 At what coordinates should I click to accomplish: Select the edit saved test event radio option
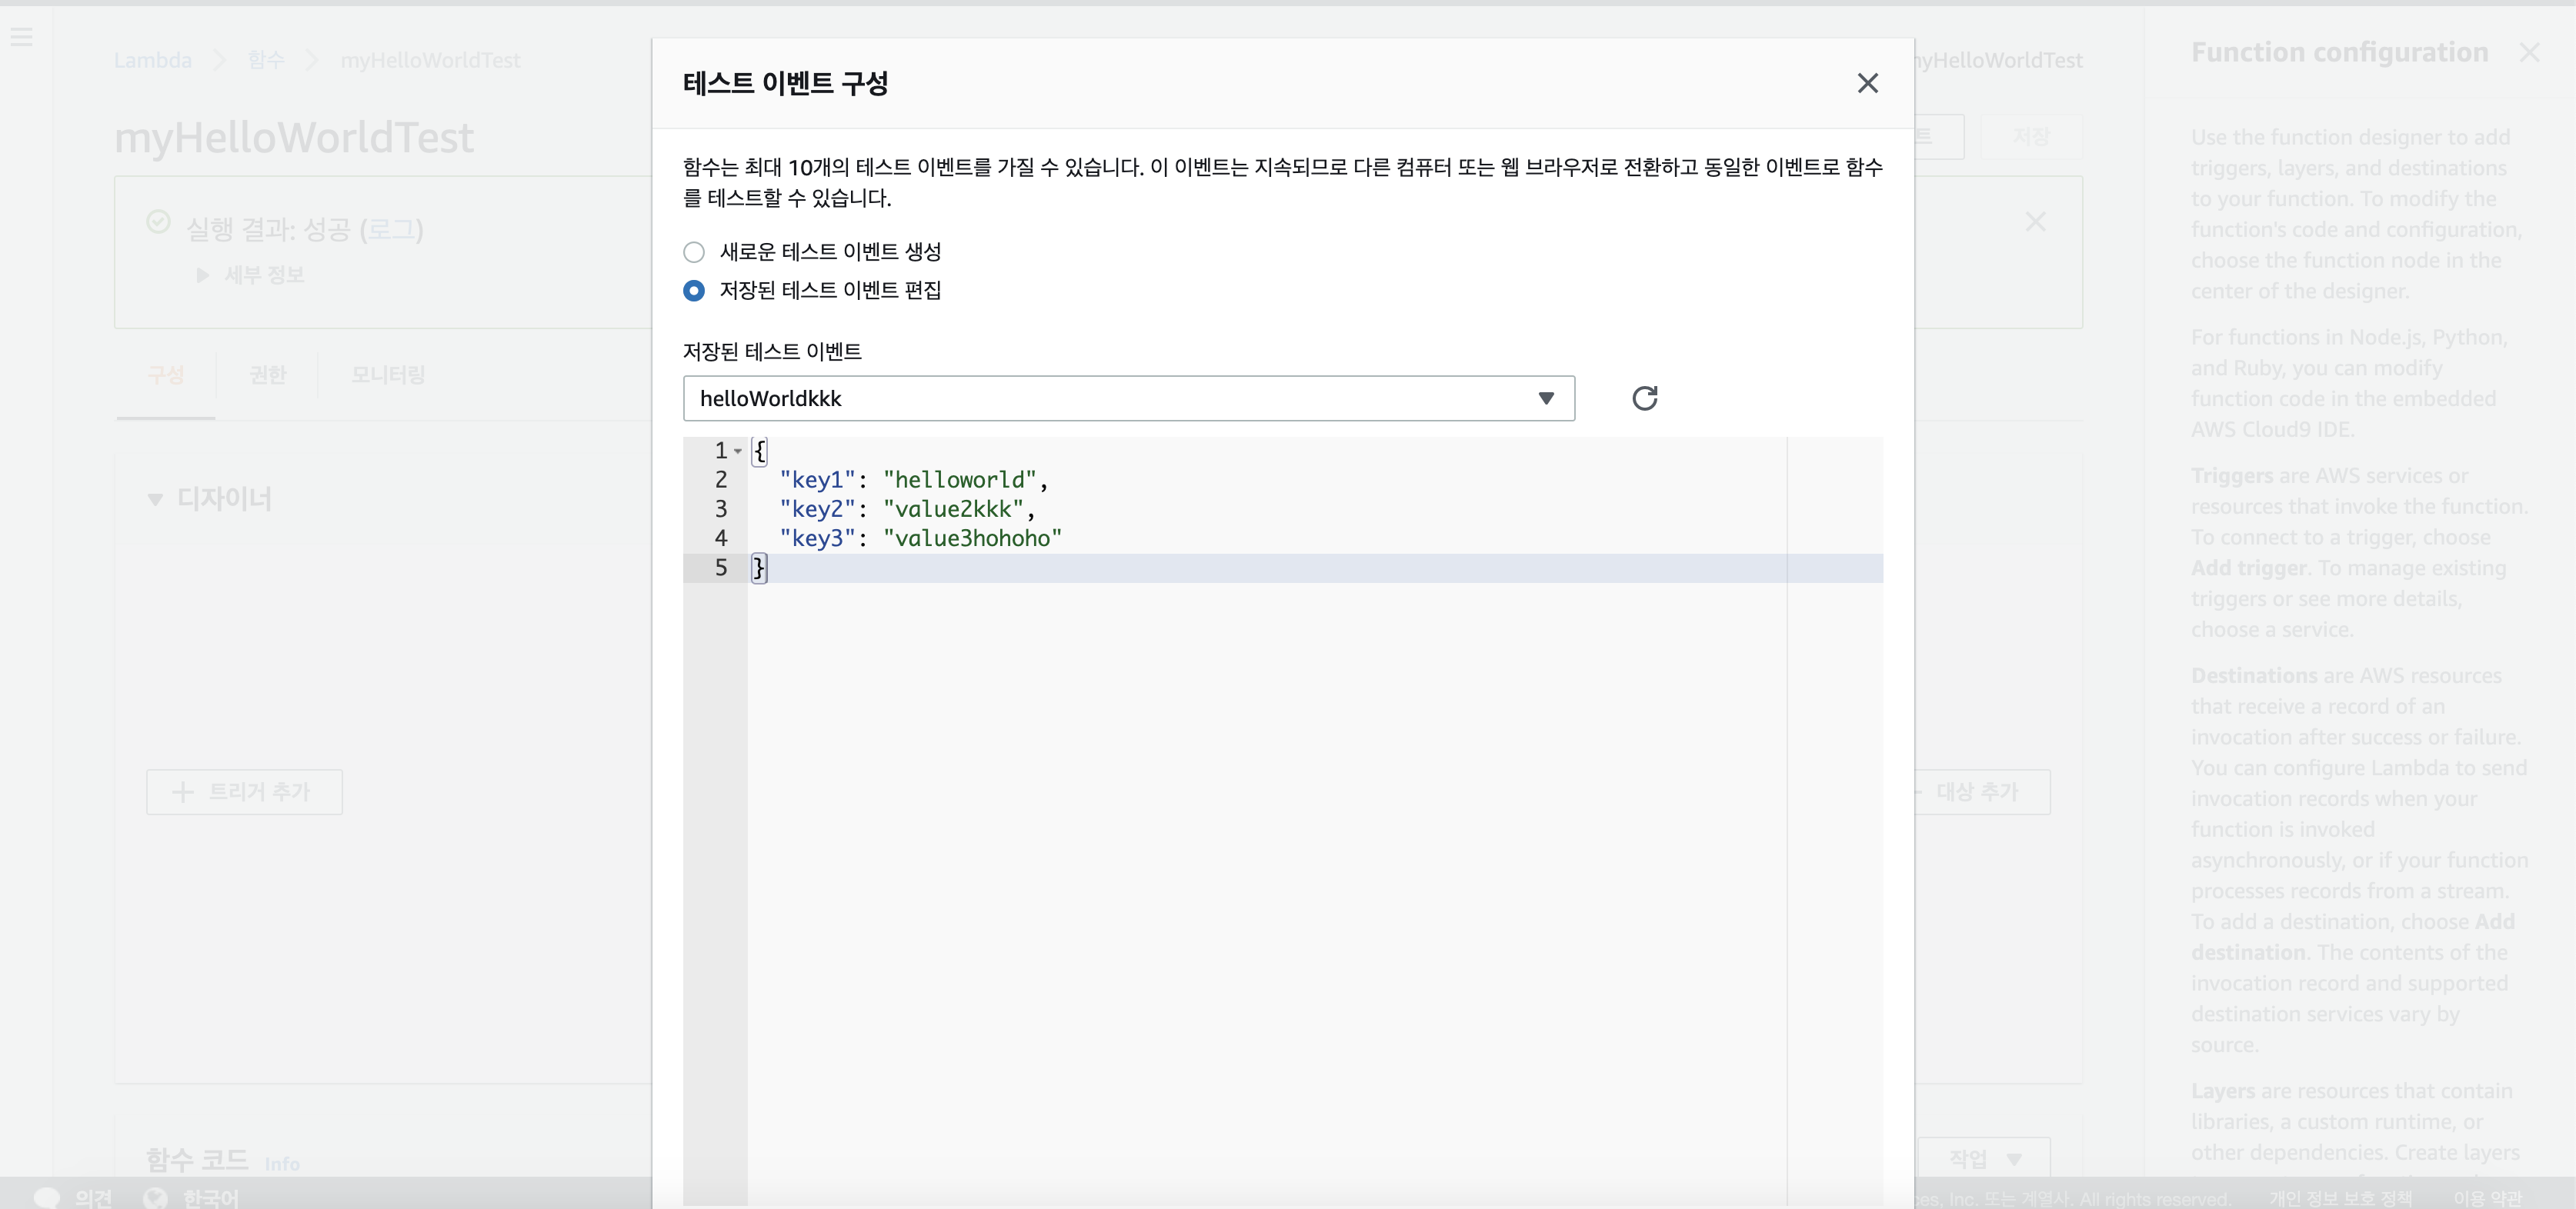[x=694, y=291]
